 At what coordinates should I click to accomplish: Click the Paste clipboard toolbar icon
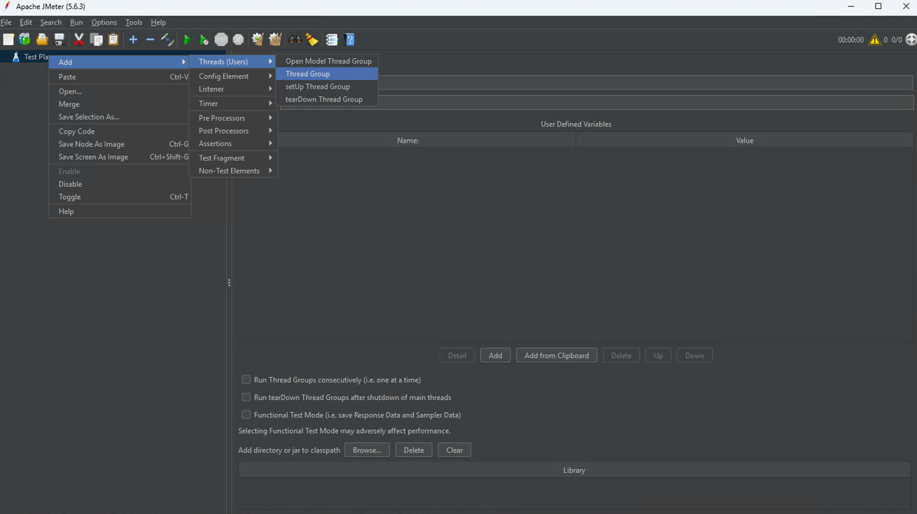click(113, 40)
